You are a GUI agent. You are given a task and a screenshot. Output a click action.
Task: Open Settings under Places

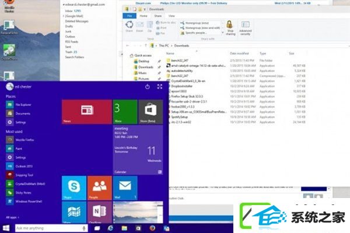[16, 122]
